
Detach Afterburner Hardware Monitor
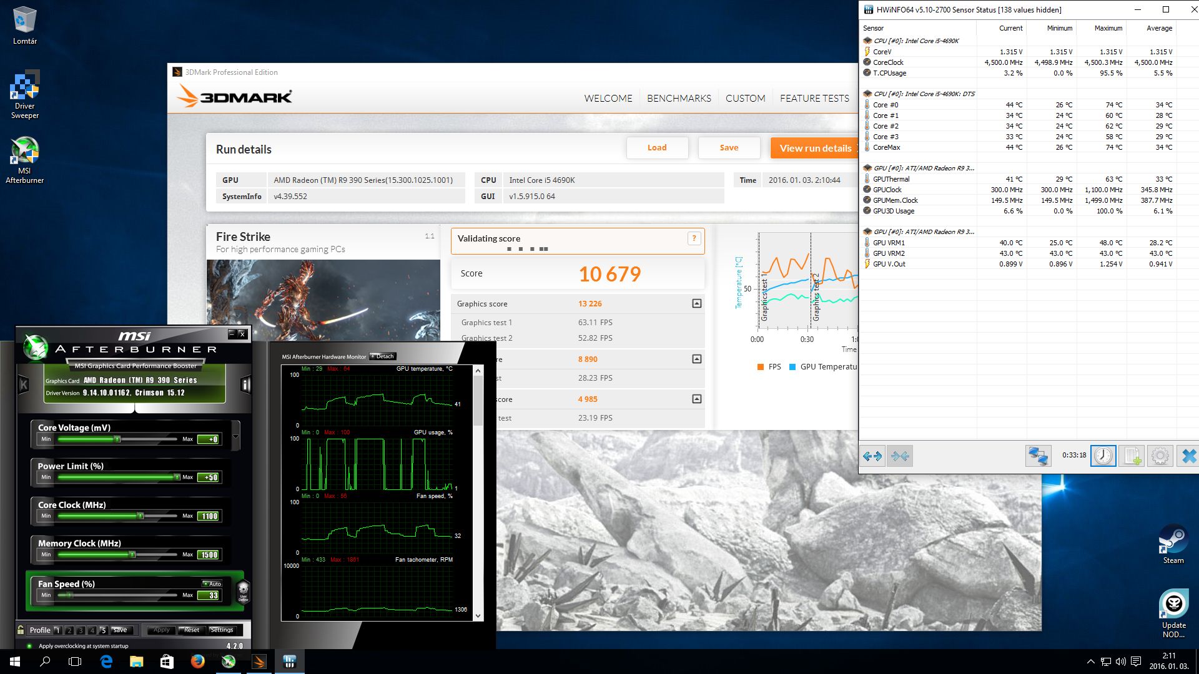tap(383, 356)
